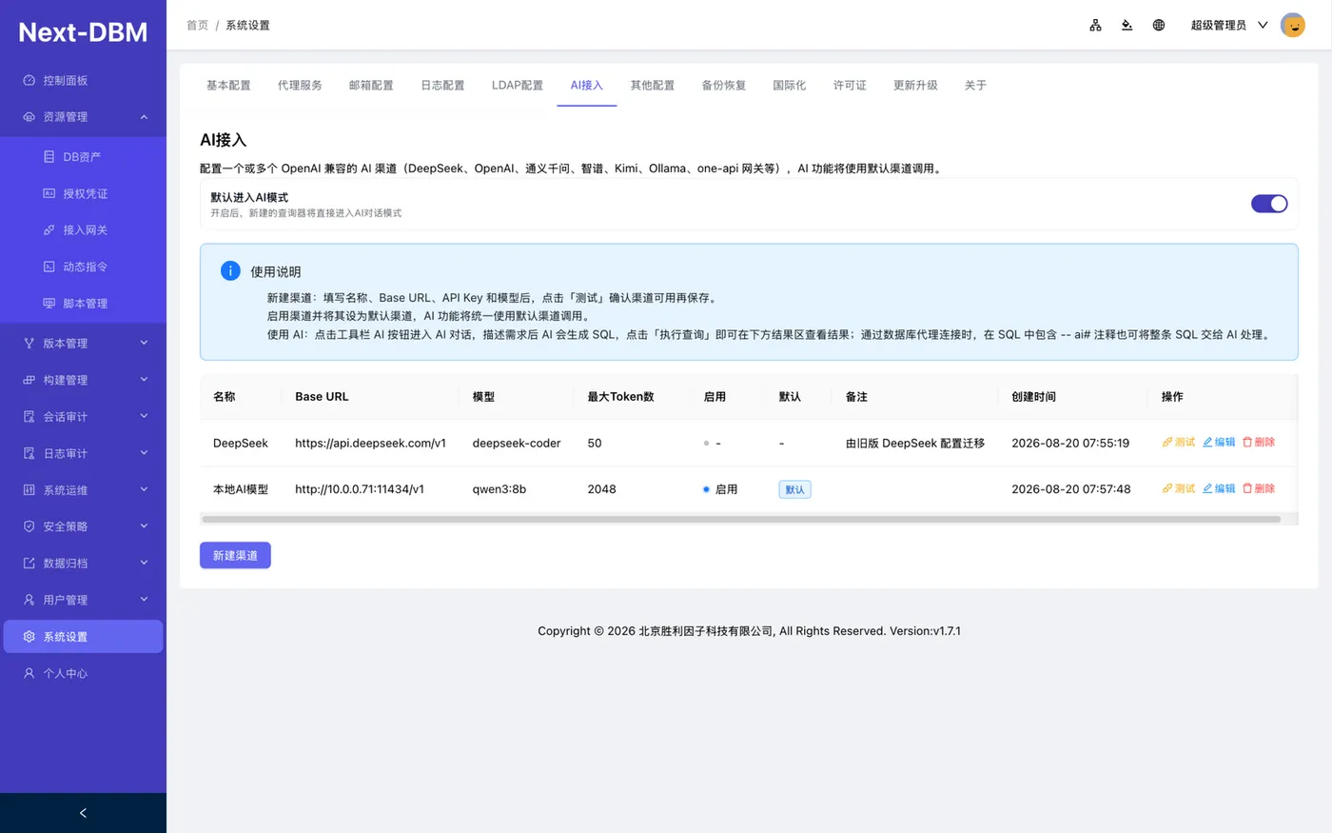Open the paint bucket theme icon
This screenshot has width=1332, height=833.
1126,26
